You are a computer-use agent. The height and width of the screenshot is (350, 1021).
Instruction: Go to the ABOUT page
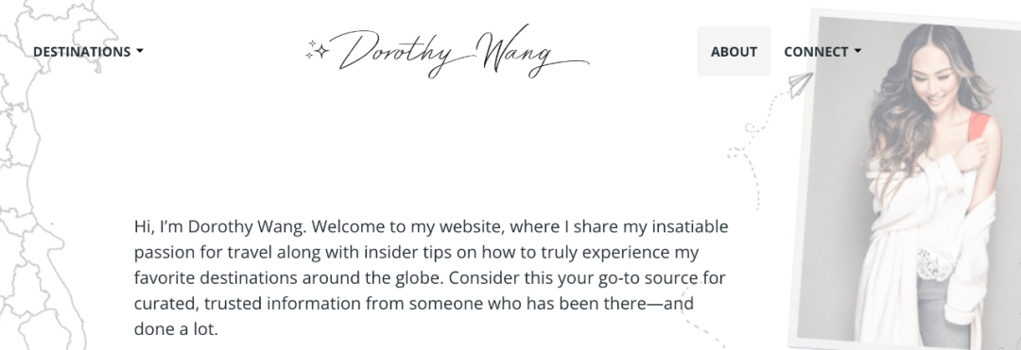734,51
